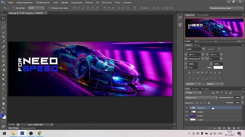Hide the Группа 1 layer group
245x137 pixels.
point(186,108)
